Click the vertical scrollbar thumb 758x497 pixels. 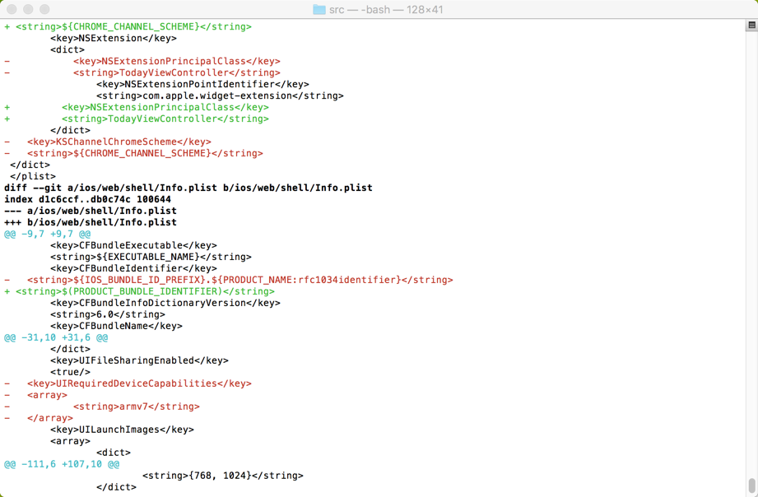click(x=751, y=485)
